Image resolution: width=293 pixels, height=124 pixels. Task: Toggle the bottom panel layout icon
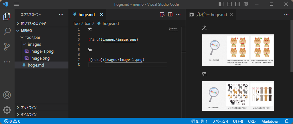(229, 4)
